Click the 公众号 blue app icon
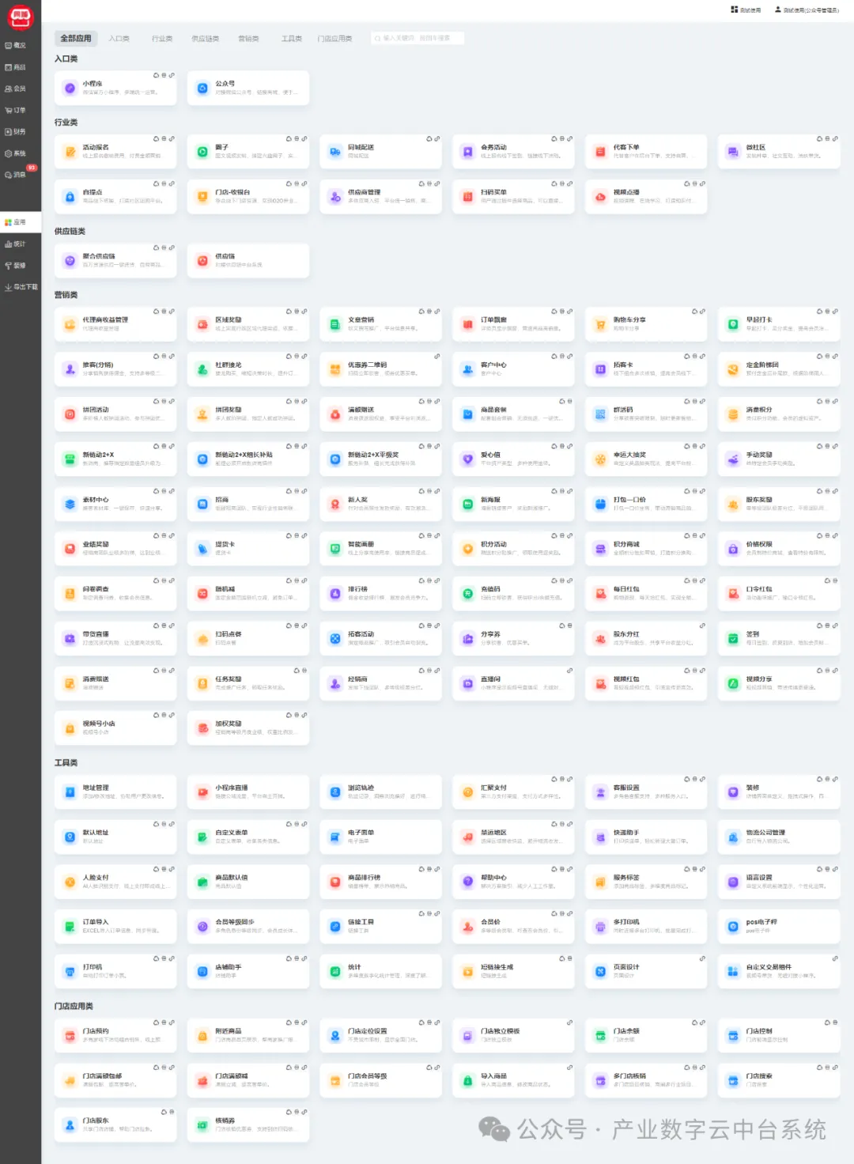 [x=202, y=88]
